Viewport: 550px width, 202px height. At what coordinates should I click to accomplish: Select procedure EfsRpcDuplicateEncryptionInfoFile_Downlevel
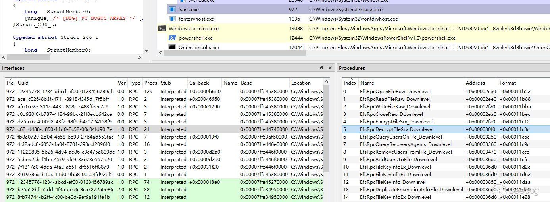pyautogui.click(x=412, y=189)
